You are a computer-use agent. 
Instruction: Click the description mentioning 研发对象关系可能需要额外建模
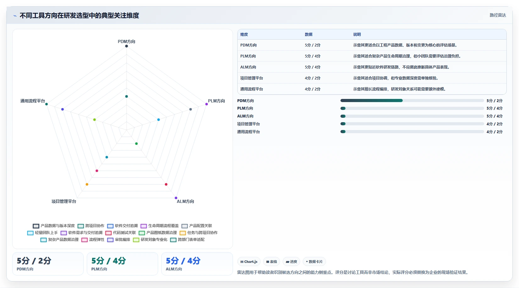(x=399, y=89)
